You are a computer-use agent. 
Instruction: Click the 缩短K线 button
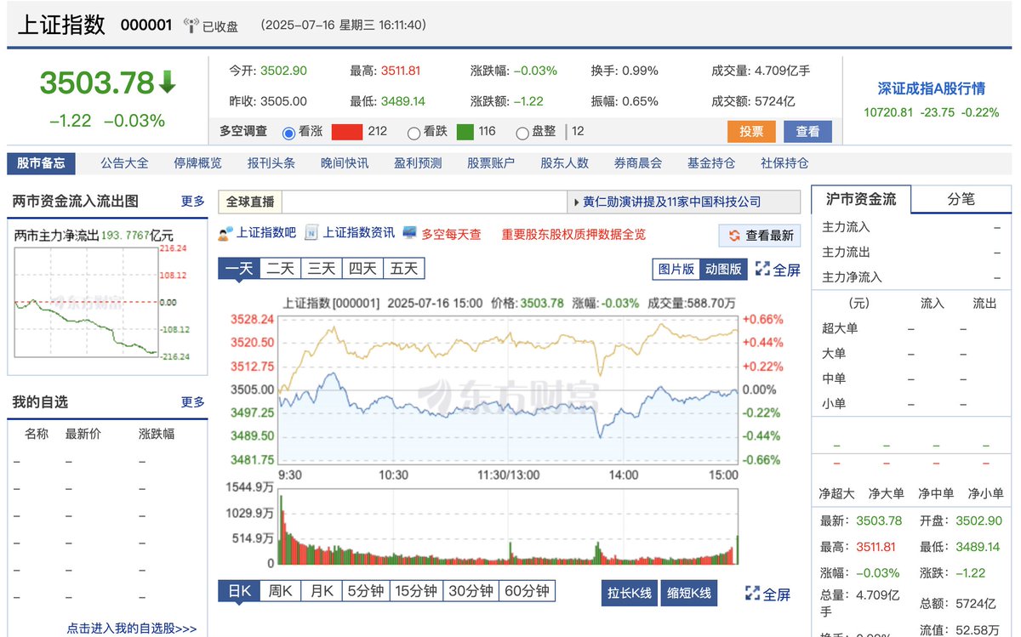coord(688,593)
